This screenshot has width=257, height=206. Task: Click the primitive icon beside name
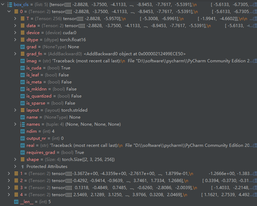(x=23, y=117)
